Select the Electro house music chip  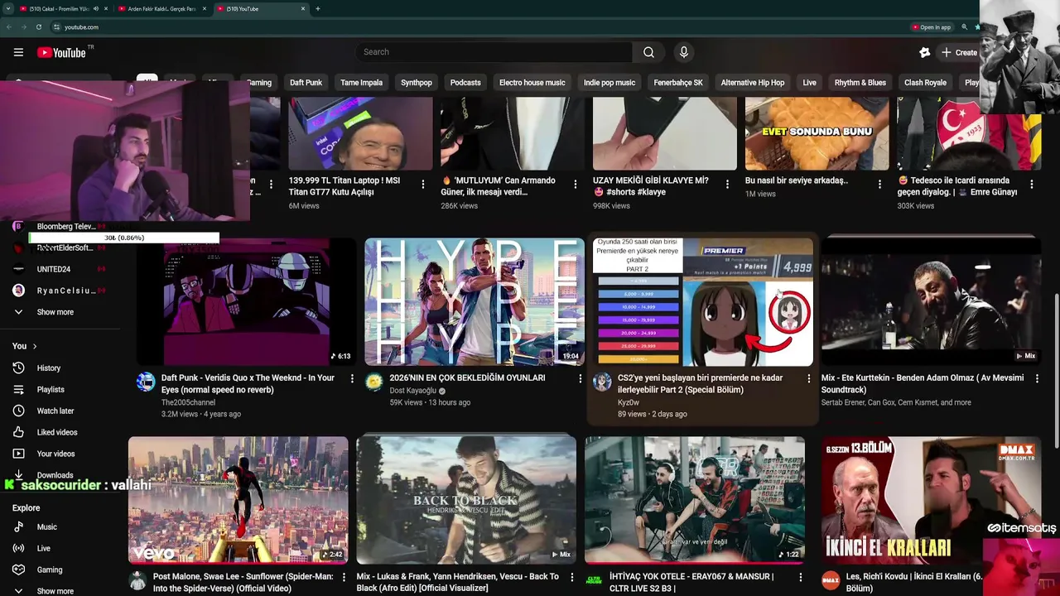point(532,83)
